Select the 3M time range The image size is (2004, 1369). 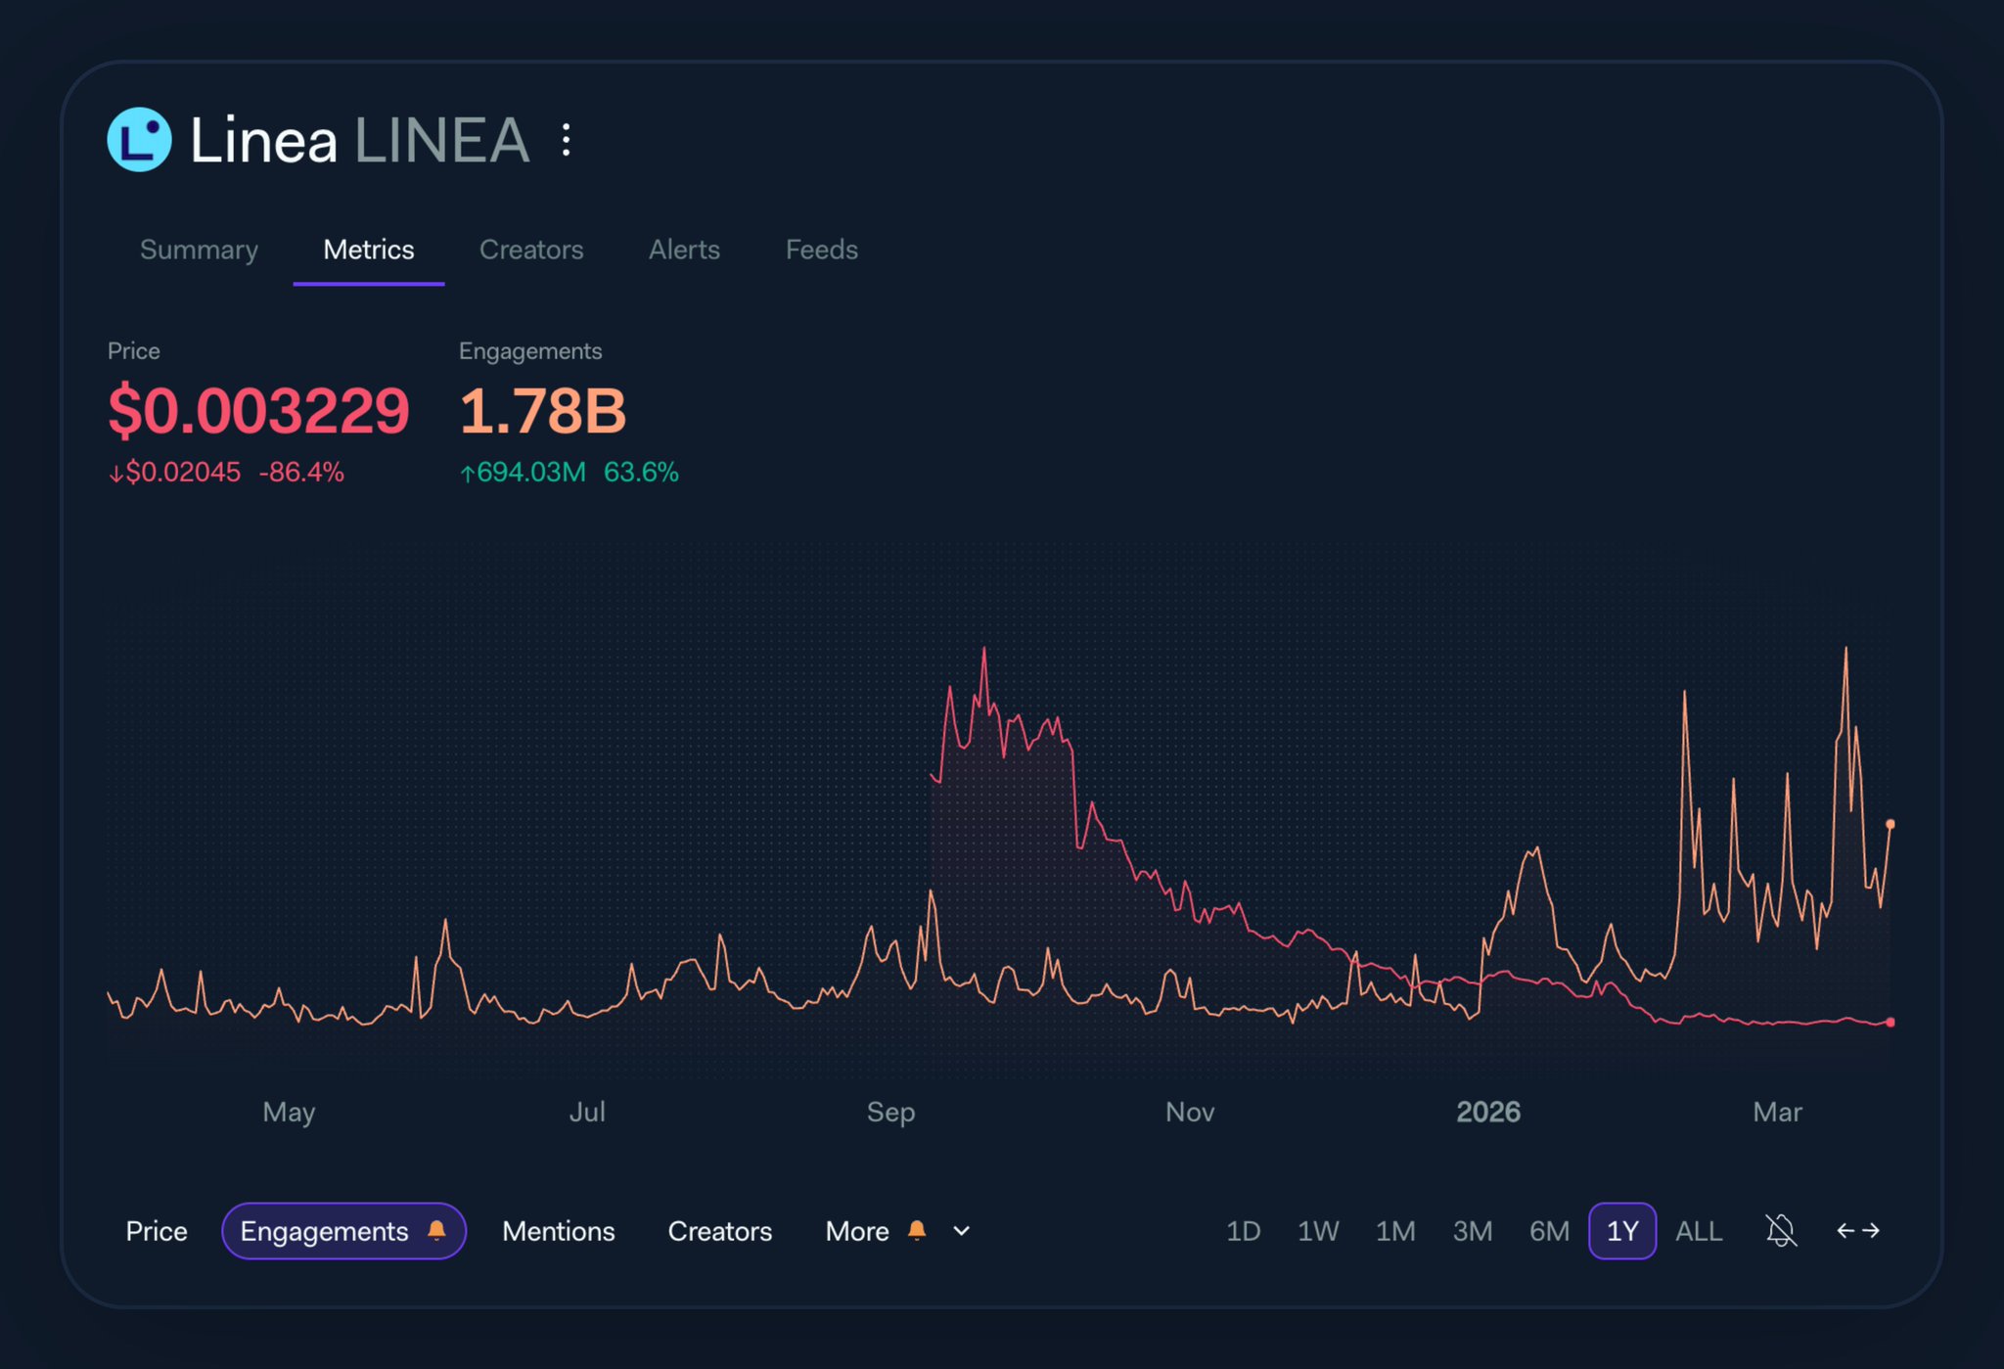[x=1472, y=1231]
